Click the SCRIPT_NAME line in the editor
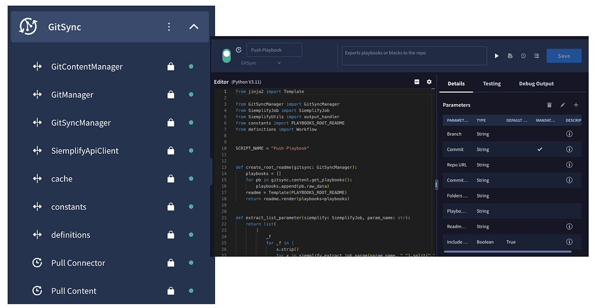Viewport: 595px width, 308px height. click(x=272, y=148)
